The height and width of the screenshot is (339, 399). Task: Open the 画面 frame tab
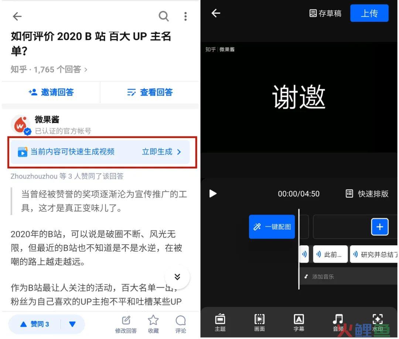pyautogui.click(x=260, y=323)
